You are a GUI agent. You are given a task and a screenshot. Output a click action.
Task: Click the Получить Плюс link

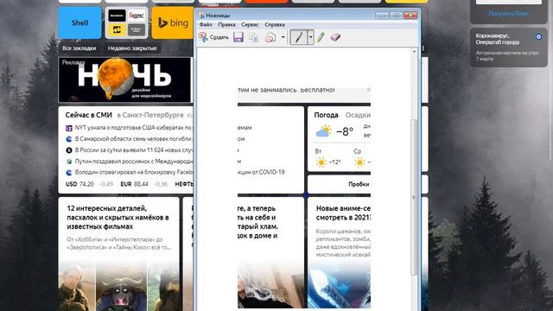click(x=508, y=14)
